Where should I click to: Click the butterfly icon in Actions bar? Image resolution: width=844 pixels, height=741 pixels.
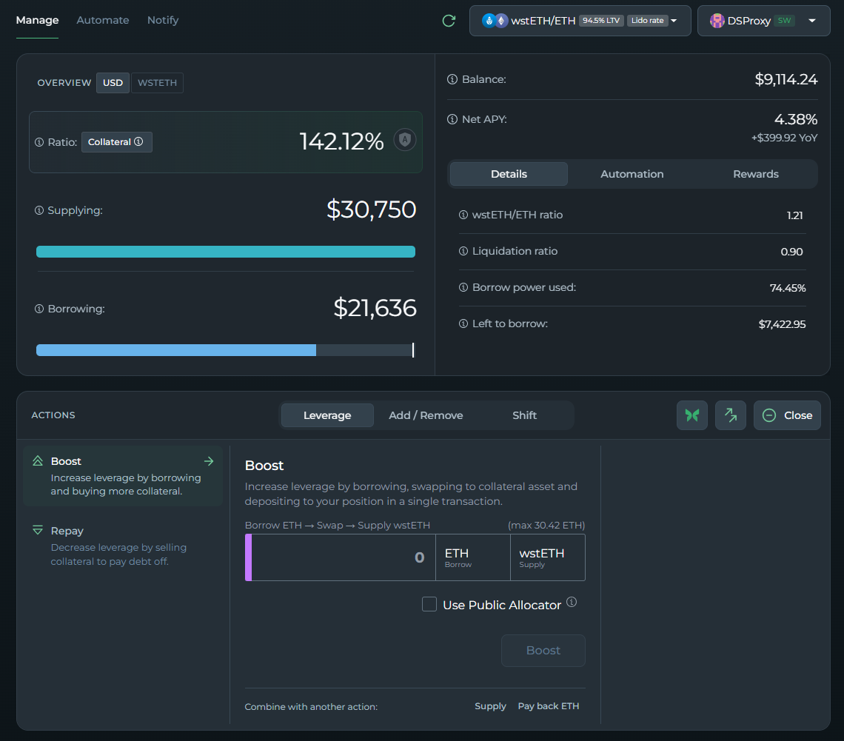[x=692, y=415]
